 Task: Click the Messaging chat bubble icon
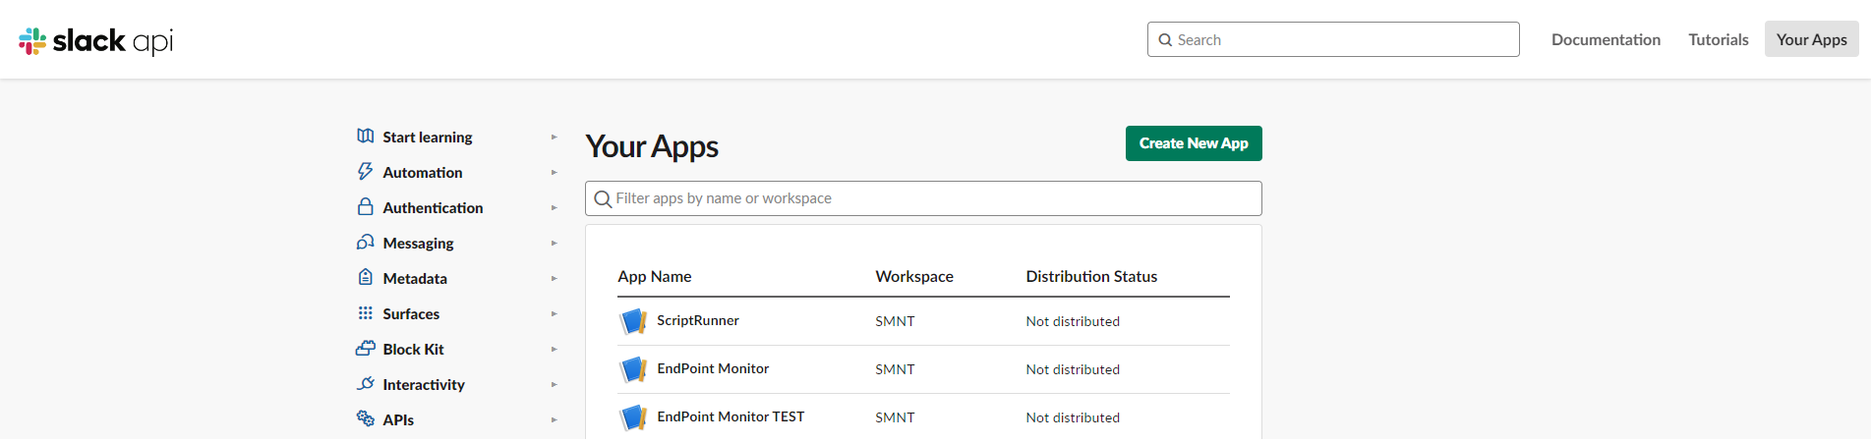coord(366,242)
